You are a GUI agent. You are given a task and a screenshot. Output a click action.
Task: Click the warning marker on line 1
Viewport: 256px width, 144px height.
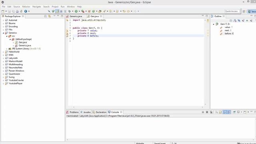point(67,20)
